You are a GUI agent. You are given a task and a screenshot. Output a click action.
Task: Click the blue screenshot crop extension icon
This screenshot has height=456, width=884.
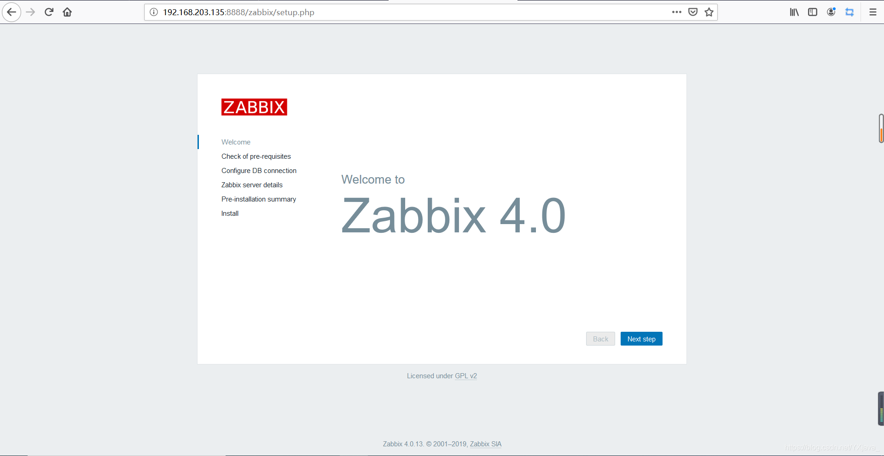coord(849,12)
